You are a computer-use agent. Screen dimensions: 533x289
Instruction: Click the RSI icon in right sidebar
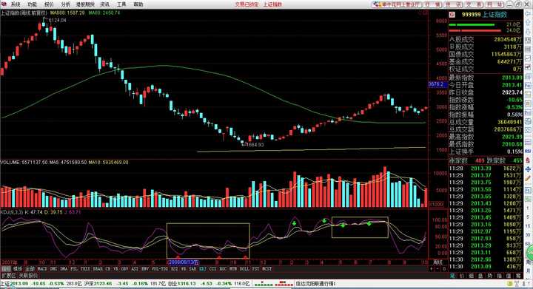(528, 151)
